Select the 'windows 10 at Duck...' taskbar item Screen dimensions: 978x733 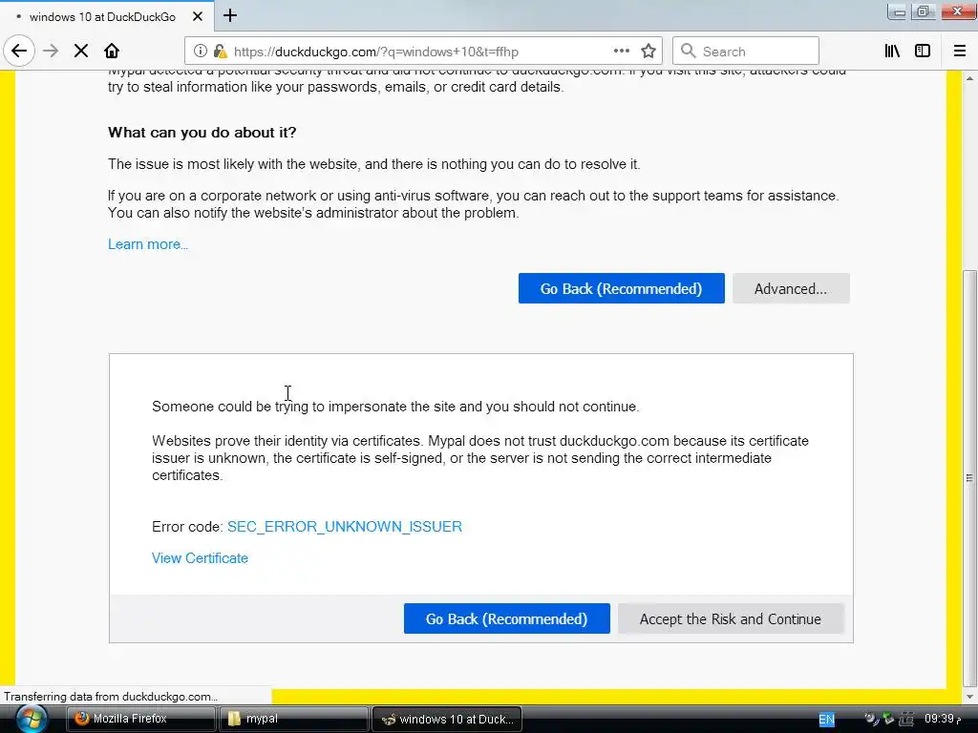pos(447,719)
